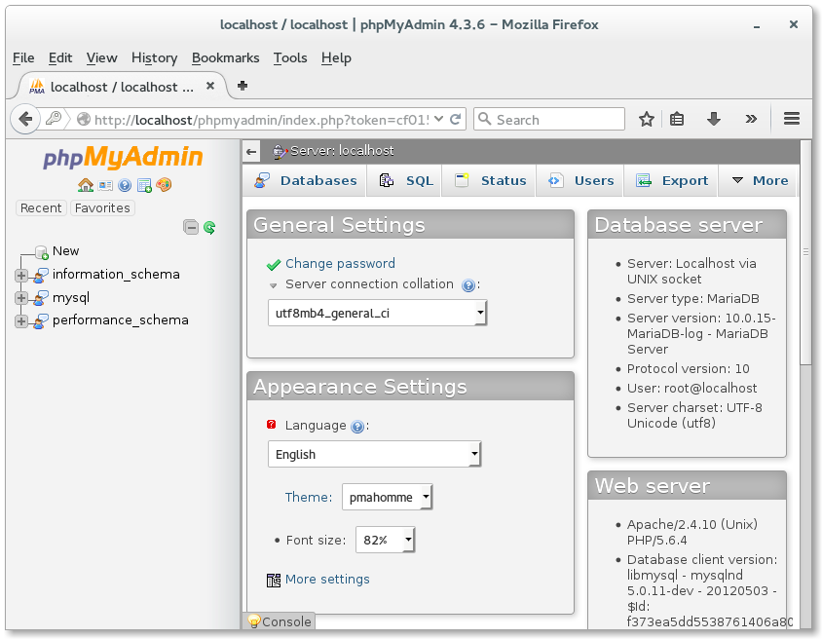Open Firefox downloads arrow icon
Viewport: 822px width, 639px height.
pos(714,120)
